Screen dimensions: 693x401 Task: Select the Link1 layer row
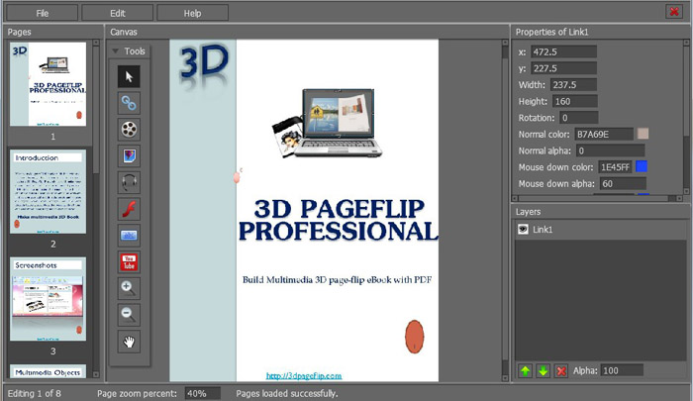click(x=600, y=230)
